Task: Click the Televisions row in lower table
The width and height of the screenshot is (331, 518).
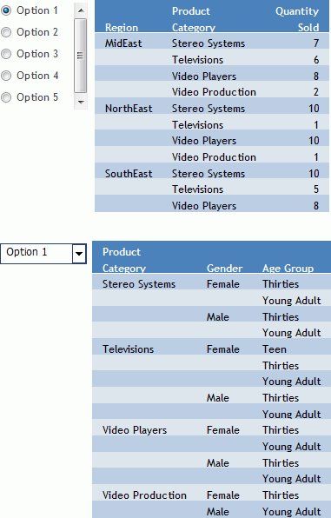Action: point(211,349)
